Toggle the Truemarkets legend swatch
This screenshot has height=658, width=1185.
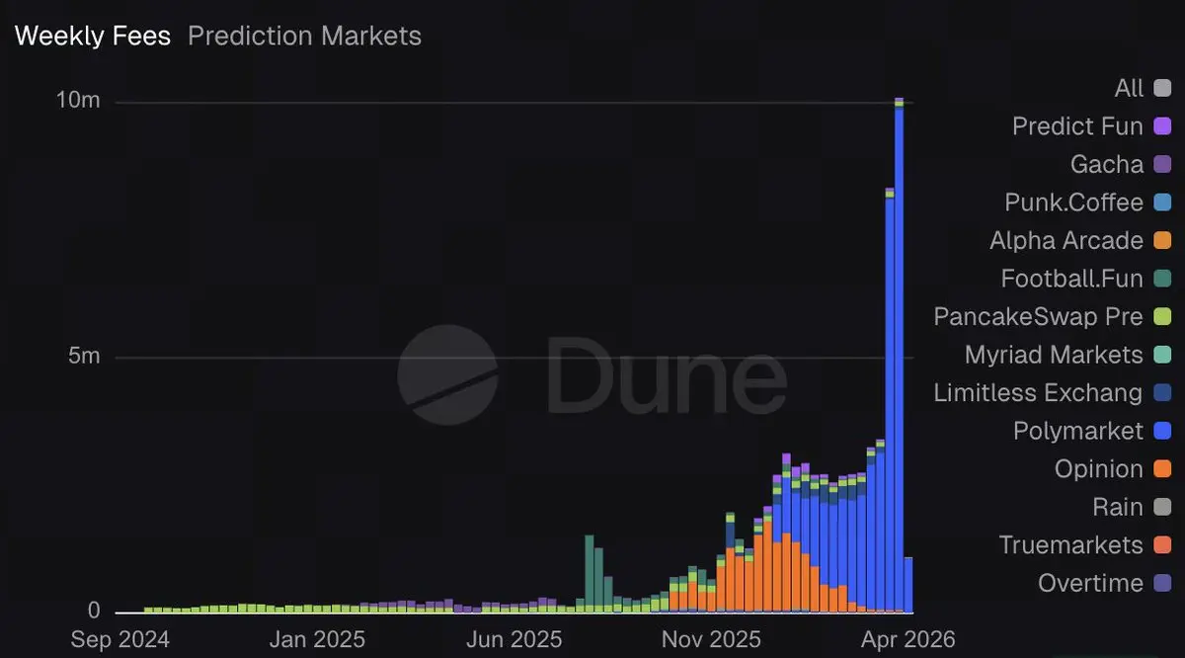(1161, 545)
